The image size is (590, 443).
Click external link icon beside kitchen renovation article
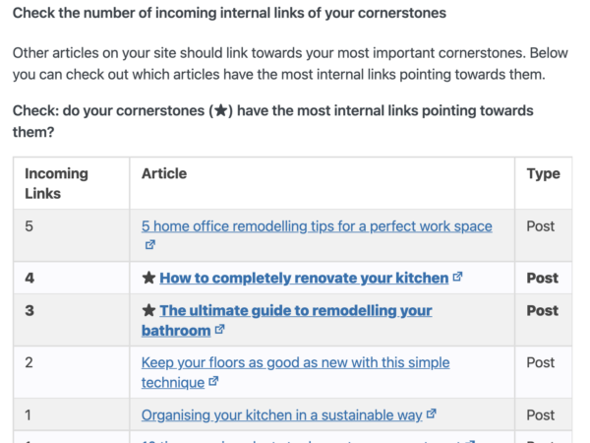tap(457, 277)
